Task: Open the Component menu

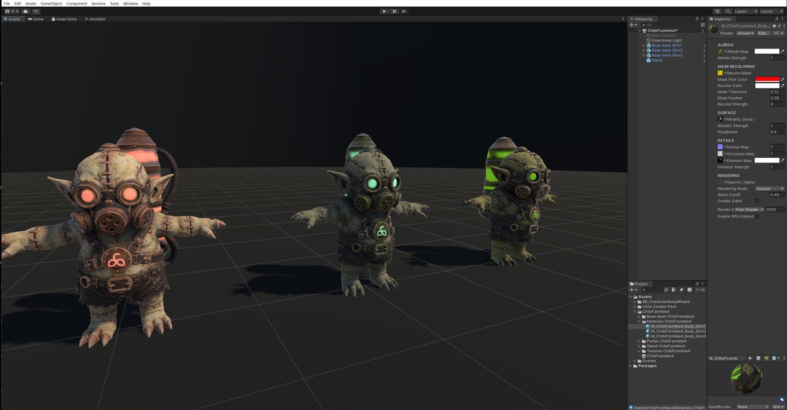Action: click(77, 3)
